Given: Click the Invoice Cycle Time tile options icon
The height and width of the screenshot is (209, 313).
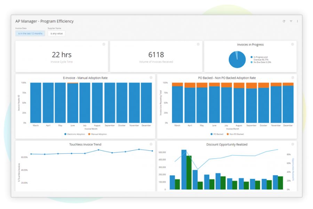Looking at the screenshot, I should 104,44.
